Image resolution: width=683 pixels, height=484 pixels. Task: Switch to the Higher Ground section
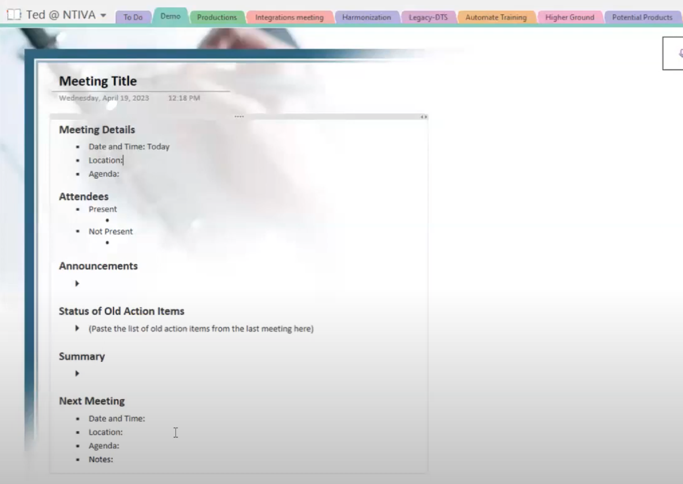pyautogui.click(x=570, y=17)
